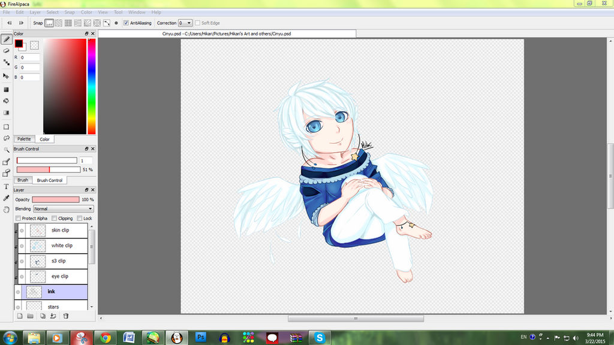Toggle the Soft Edge checkbox
Image resolution: width=614 pixels, height=345 pixels.
click(197, 23)
